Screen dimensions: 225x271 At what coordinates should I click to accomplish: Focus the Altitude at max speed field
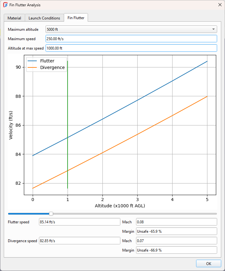[131, 48]
